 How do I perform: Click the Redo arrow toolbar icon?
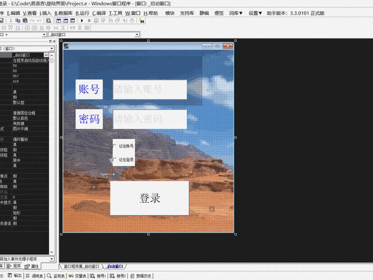(x=32, y=21)
